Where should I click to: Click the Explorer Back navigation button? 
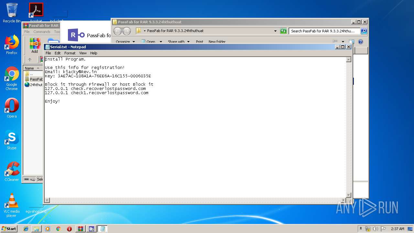118,31
